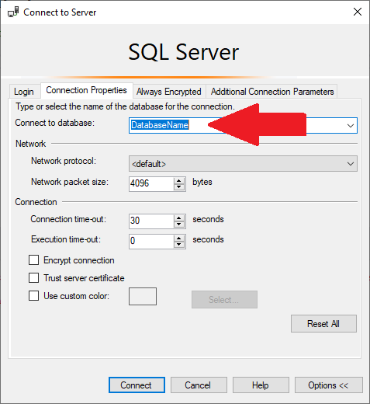
Task: Open Help for this dialog
Action: pos(261,385)
